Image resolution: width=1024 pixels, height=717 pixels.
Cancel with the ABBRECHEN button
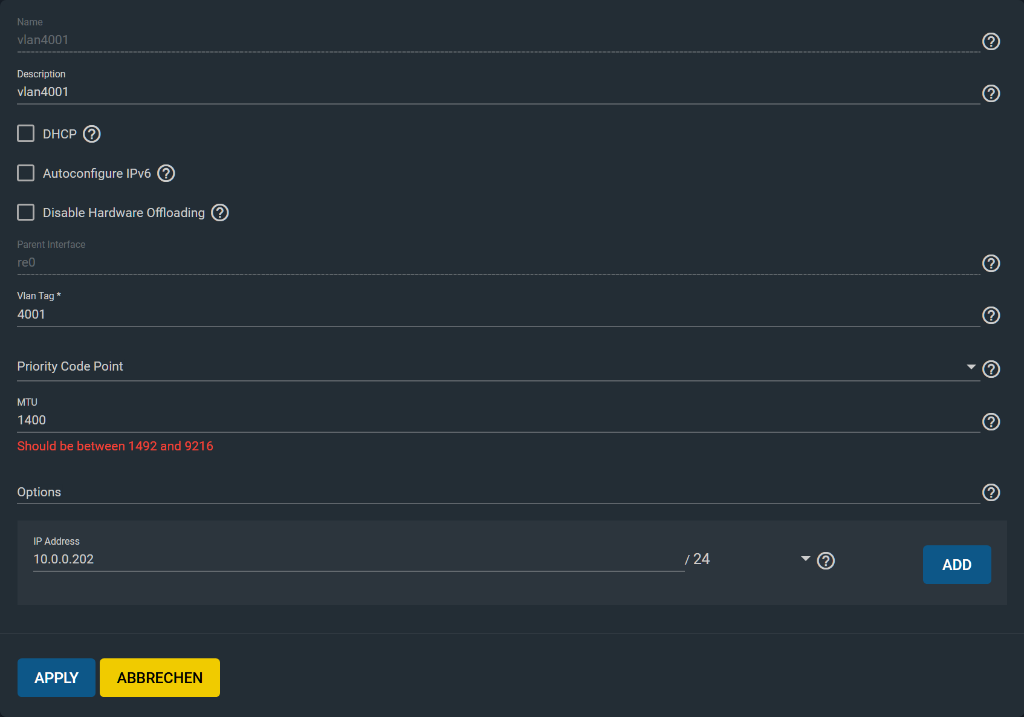click(x=160, y=678)
